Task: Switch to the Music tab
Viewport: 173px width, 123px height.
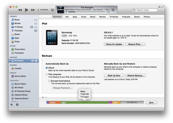Action: pyautogui.click(x=93, y=17)
